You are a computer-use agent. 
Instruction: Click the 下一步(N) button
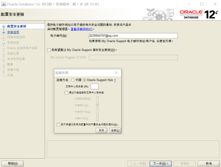(x=161, y=163)
